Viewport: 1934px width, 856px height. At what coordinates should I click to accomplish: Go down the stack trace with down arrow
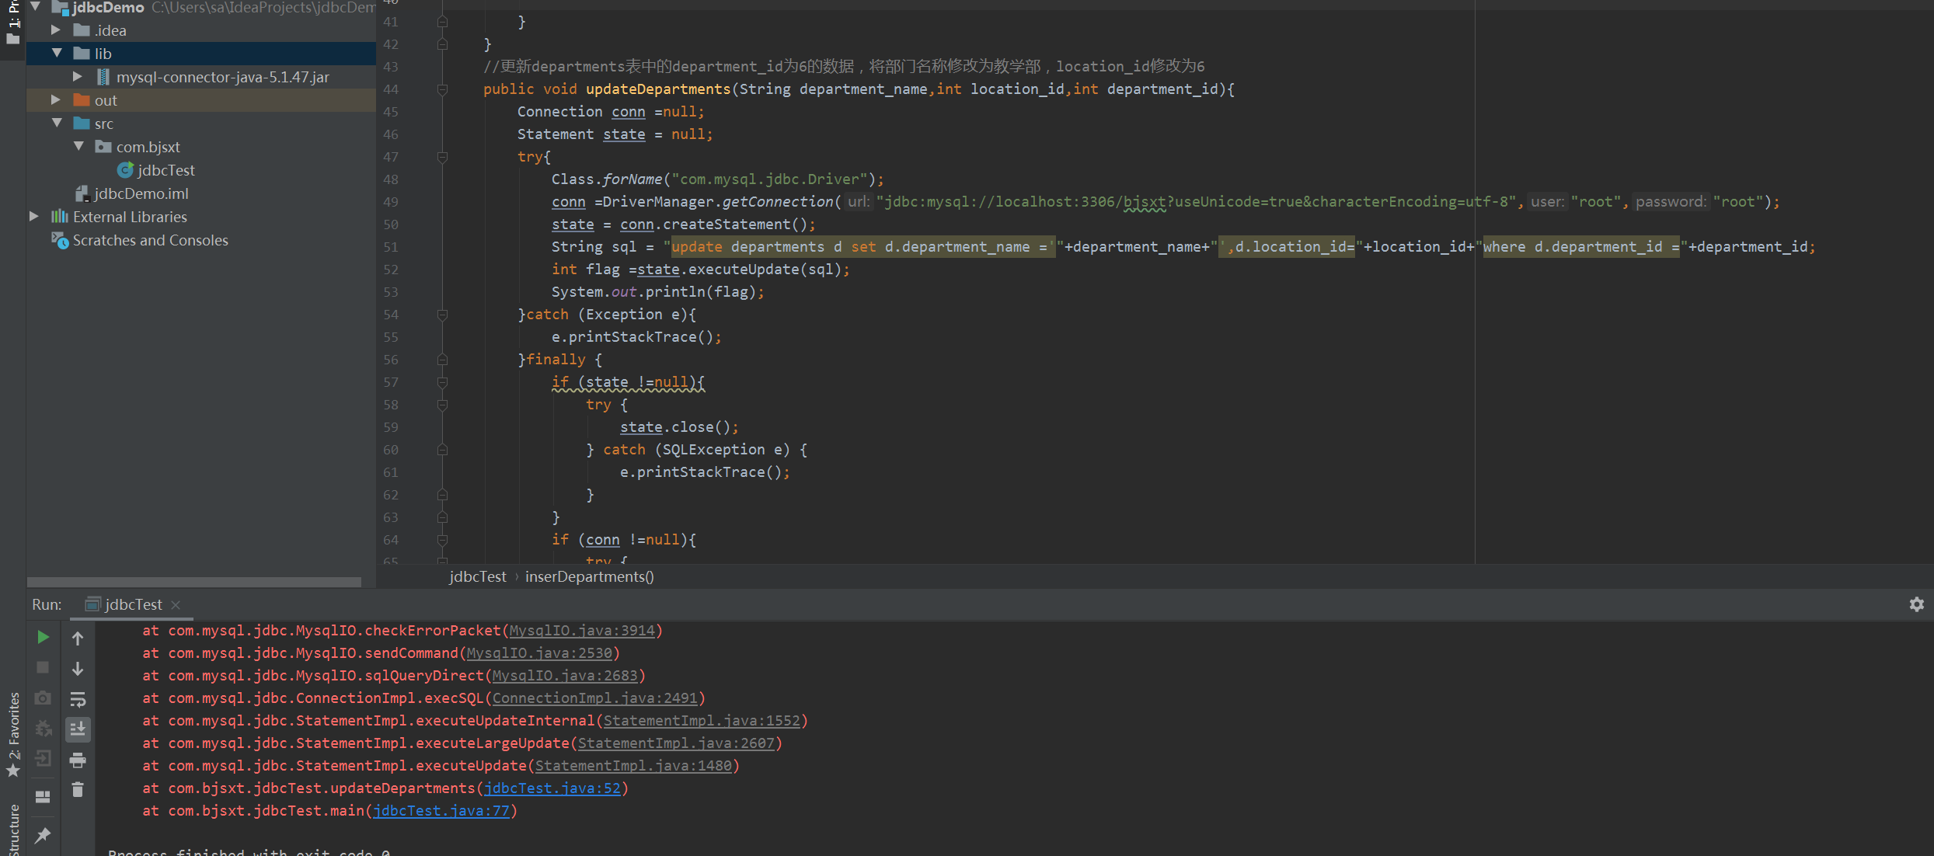point(78,668)
